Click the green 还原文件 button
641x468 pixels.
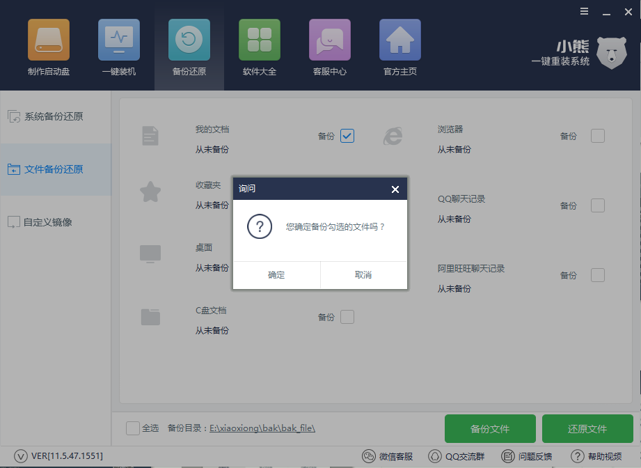coord(587,429)
